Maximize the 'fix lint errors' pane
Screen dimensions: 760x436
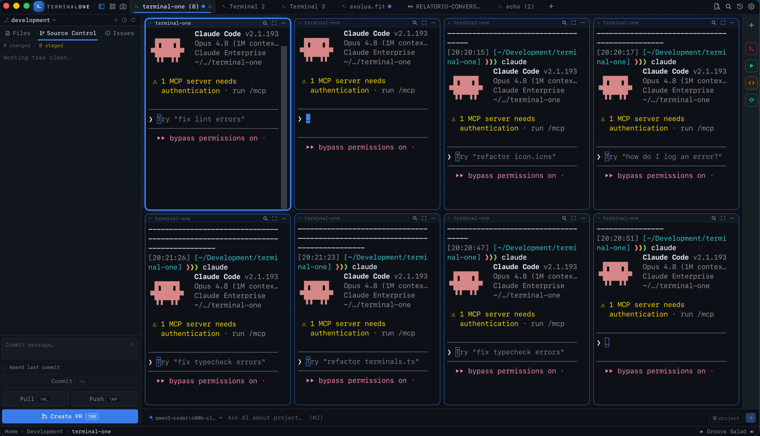[274, 23]
